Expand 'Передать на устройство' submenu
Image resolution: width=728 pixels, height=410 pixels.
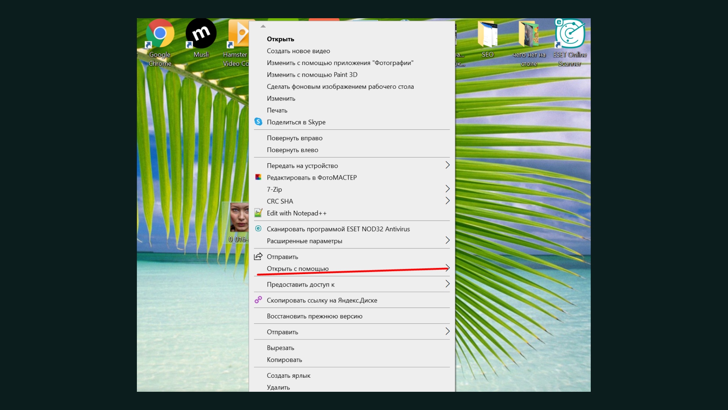(447, 165)
